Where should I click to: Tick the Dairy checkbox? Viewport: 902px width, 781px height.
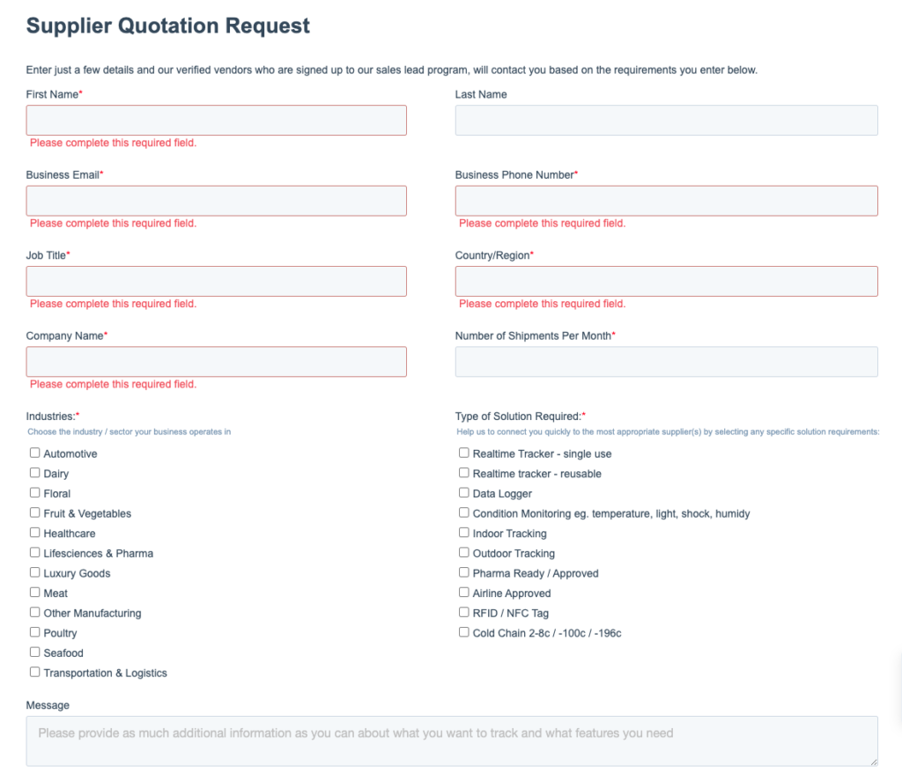coord(35,473)
